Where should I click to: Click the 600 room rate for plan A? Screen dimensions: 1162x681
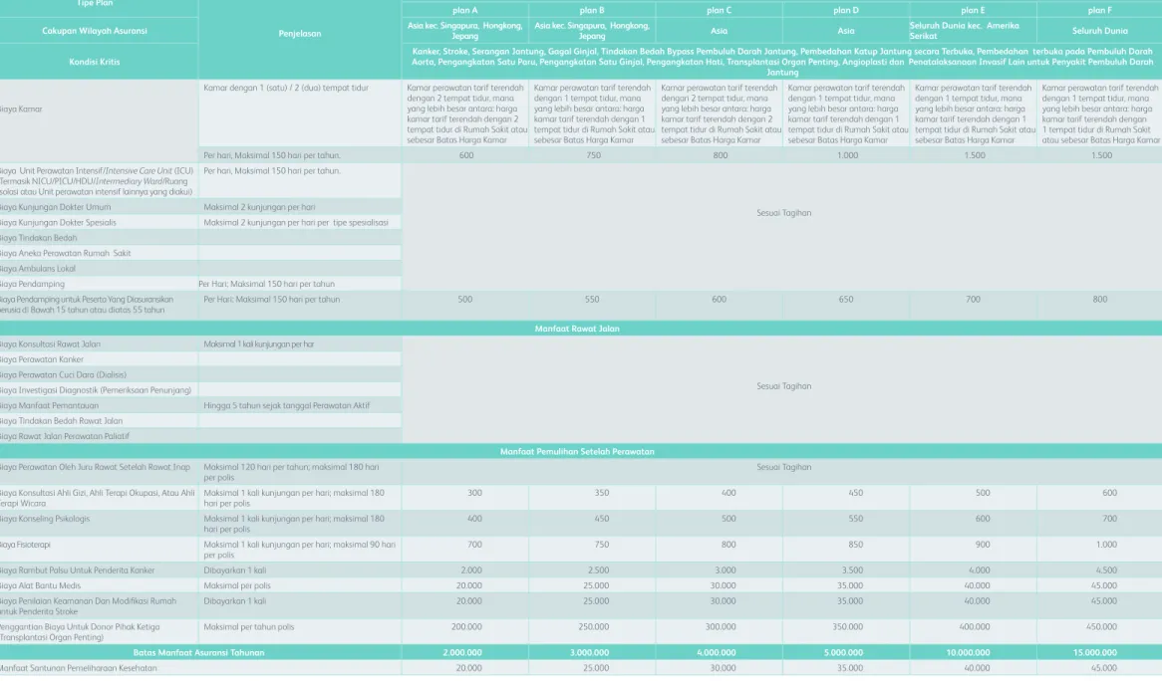click(x=465, y=155)
